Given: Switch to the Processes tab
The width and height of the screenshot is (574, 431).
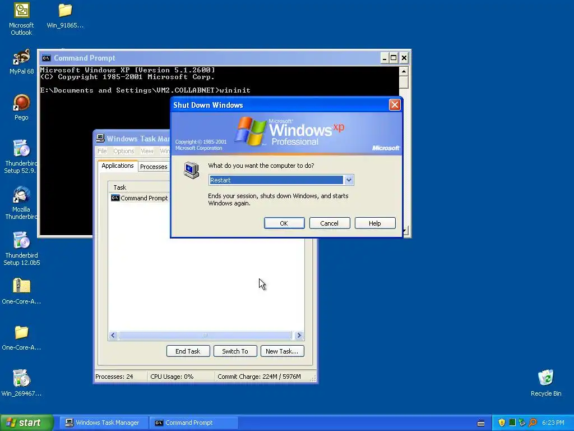Looking at the screenshot, I should click(154, 167).
